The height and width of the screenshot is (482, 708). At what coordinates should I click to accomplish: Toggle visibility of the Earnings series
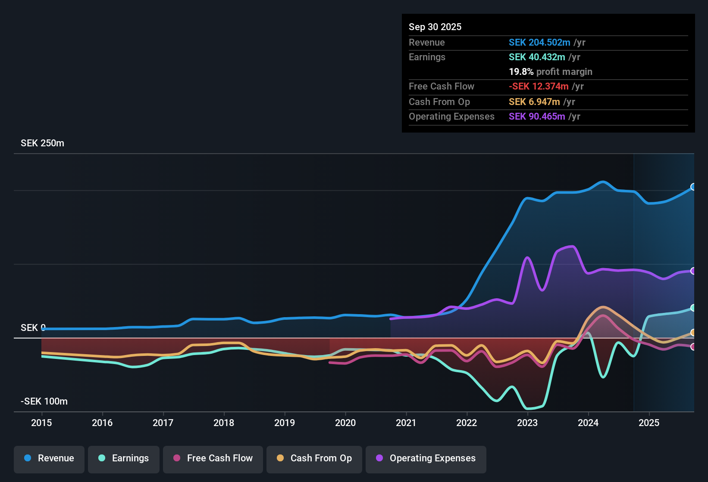123,458
